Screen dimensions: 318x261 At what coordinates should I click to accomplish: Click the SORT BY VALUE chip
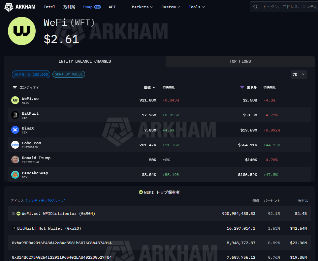click(x=69, y=74)
